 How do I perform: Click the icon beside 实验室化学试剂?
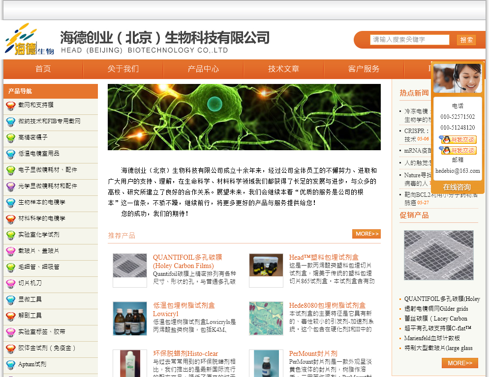10,235
